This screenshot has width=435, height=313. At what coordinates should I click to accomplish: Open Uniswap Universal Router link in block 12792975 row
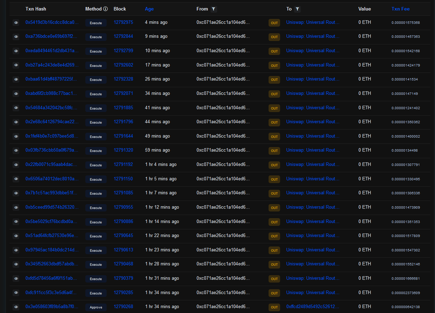coord(313,22)
